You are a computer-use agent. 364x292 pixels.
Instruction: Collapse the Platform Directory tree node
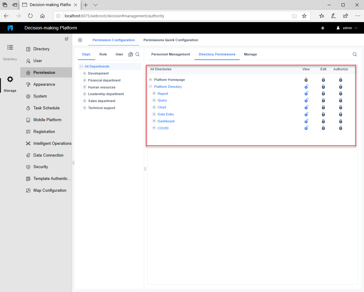pyautogui.click(x=150, y=86)
